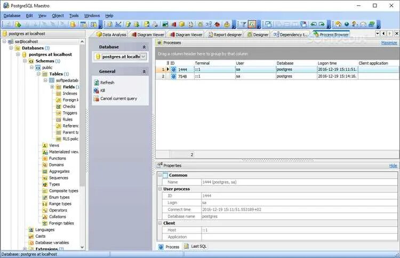Collapse the Databases tree node
The image size is (400, 258).
click(x=11, y=48)
